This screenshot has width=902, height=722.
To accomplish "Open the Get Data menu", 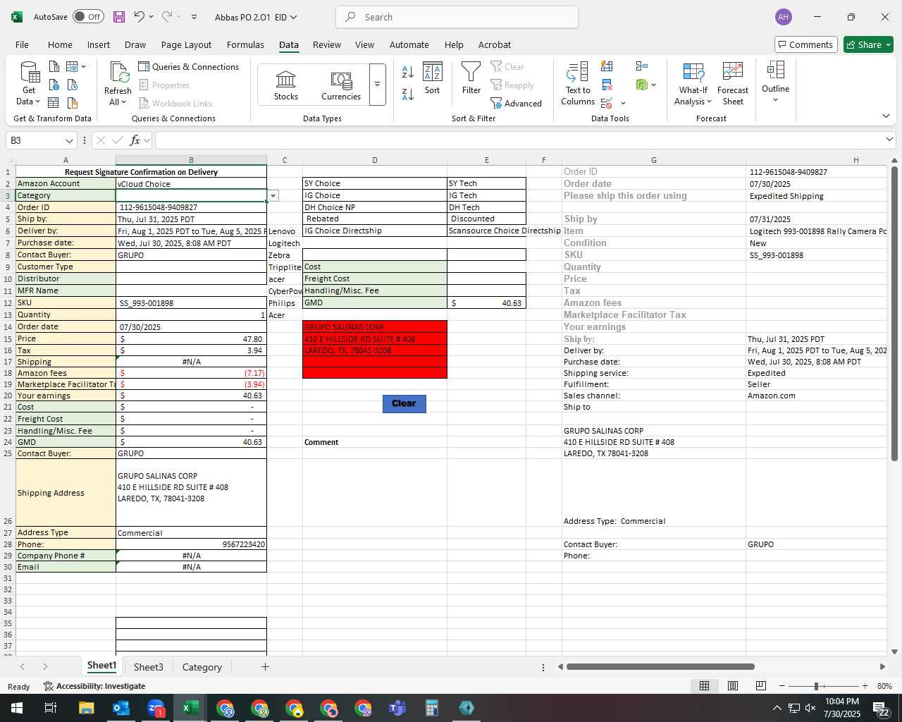I will (x=29, y=83).
